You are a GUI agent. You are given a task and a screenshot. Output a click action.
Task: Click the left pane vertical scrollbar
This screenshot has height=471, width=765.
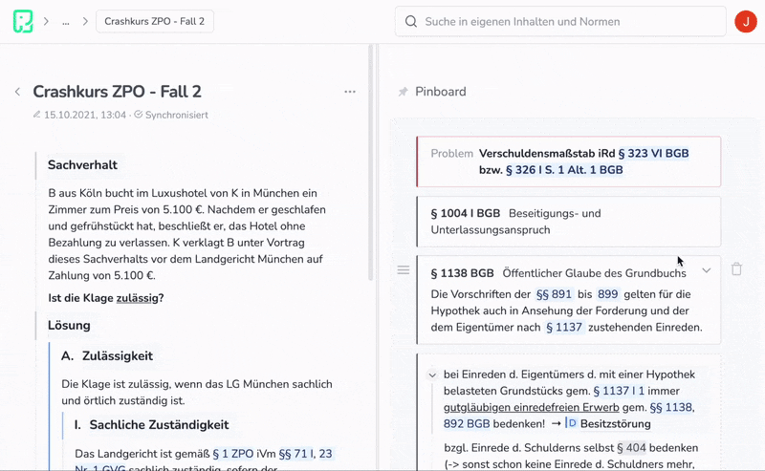coord(371,162)
